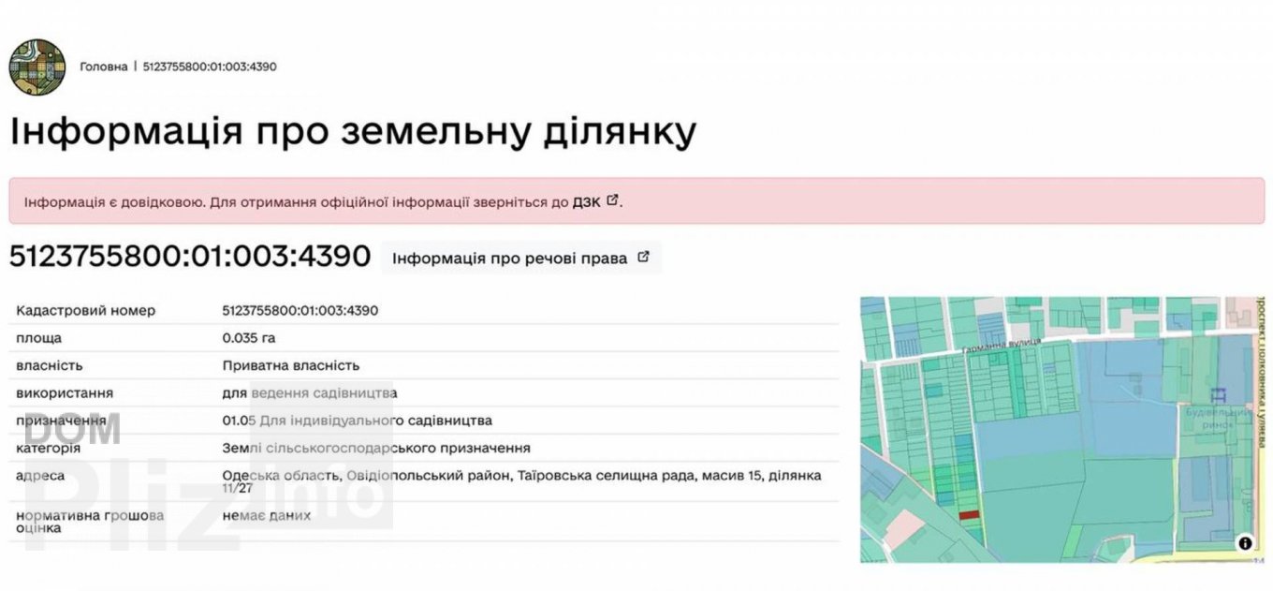This screenshot has width=1273, height=591.
Task: Click the blue building market marker on the map
Action: pos(1217,395)
